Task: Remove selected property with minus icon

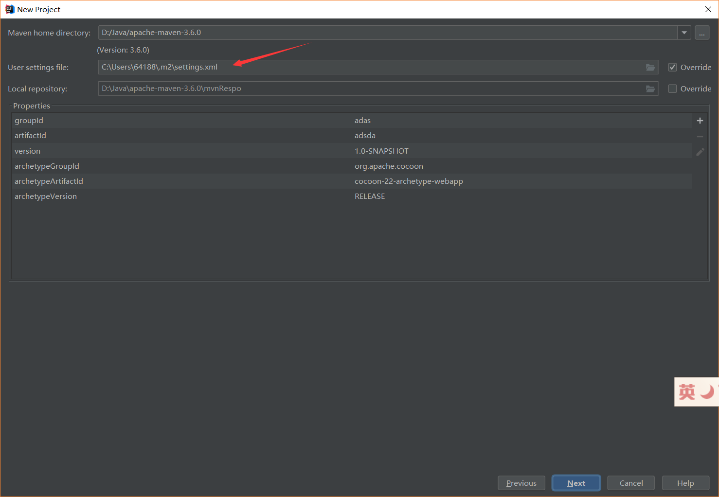Action: click(700, 137)
